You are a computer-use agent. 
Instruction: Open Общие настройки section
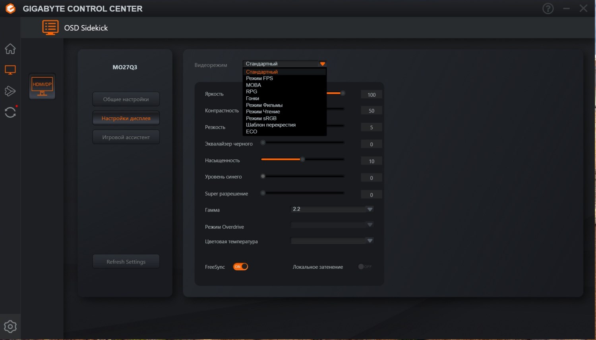tap(126, 99)
